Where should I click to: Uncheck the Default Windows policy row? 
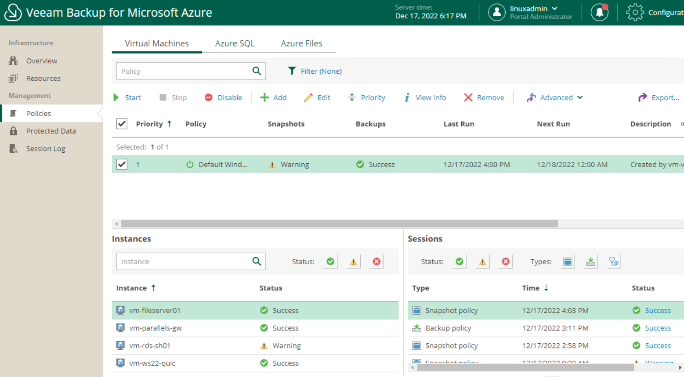coord(122,164)
